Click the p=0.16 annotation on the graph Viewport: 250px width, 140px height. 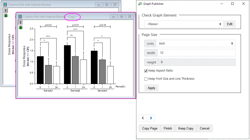pos(102,25)
